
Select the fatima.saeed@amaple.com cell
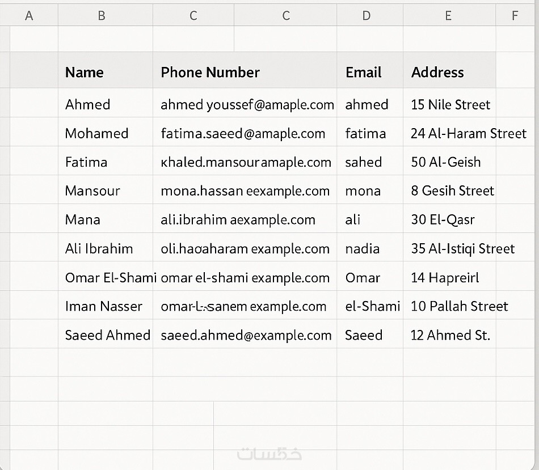[x=243, y=134]
